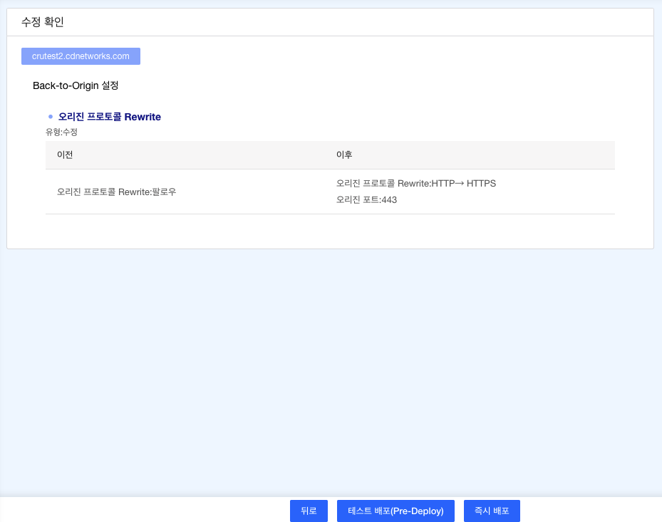Image resolution: width=662 pixels, height=522 pixels.
Task: Select the 유형:수정 modification type label
Action: click(61, 132)
